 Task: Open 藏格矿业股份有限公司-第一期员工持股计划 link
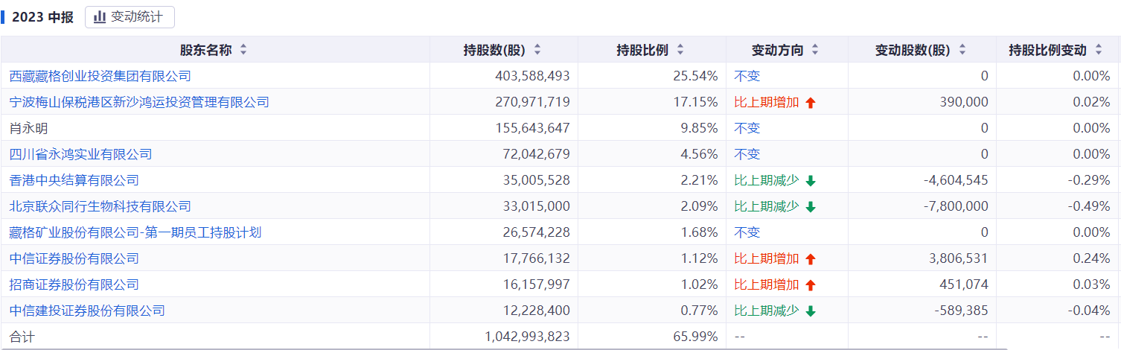pyautogui.click(x=135, y=232)
